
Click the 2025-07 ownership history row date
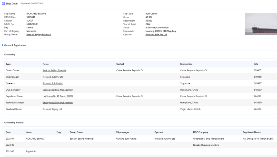point(10,139)
